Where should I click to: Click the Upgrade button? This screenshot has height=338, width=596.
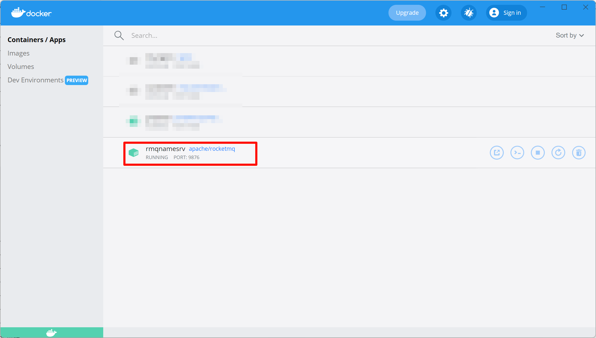tap(407, 13)
